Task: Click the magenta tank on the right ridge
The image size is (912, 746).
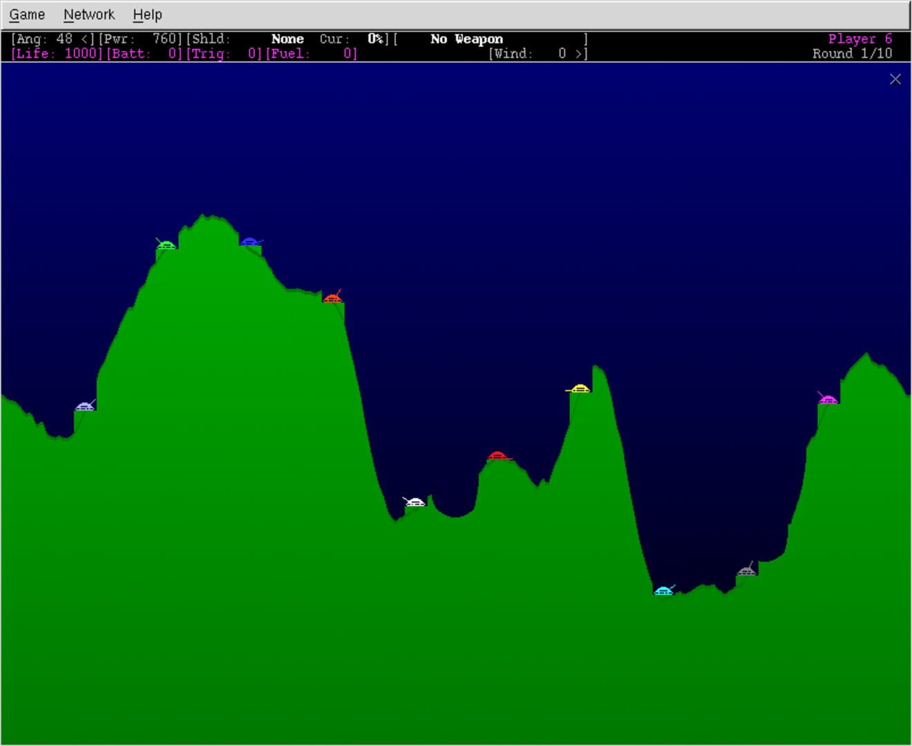Action: click(828, 400)
